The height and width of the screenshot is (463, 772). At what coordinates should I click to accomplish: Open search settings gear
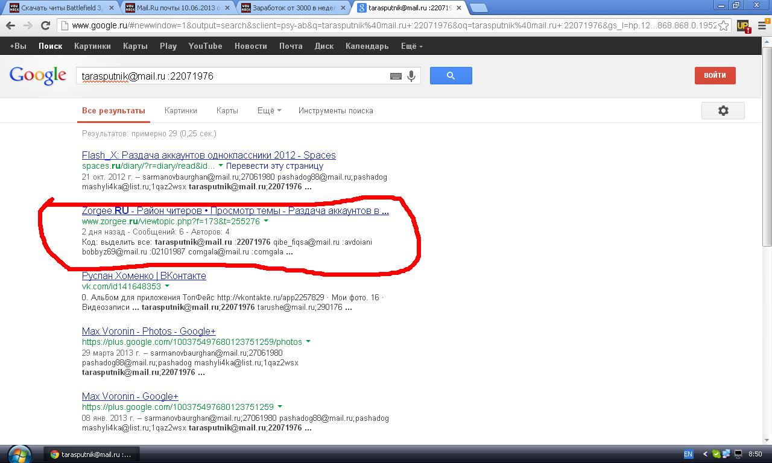(723, 110)
